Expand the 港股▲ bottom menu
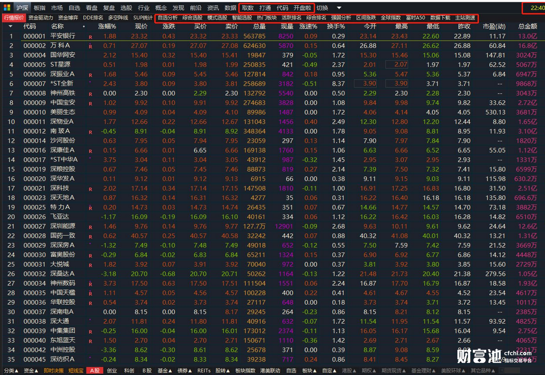545x375 pixels. 349,371
